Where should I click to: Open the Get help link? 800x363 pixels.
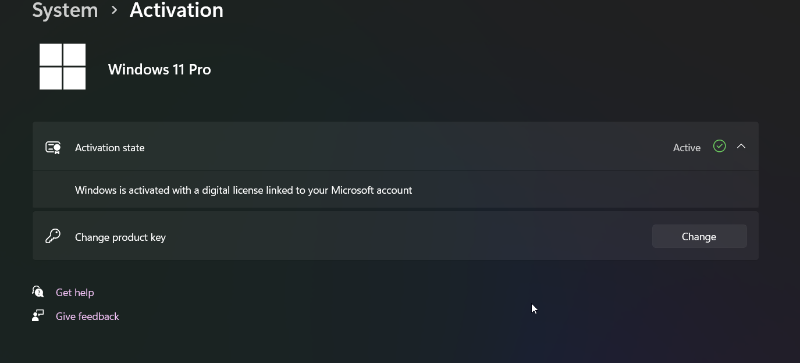pos(74,293)
